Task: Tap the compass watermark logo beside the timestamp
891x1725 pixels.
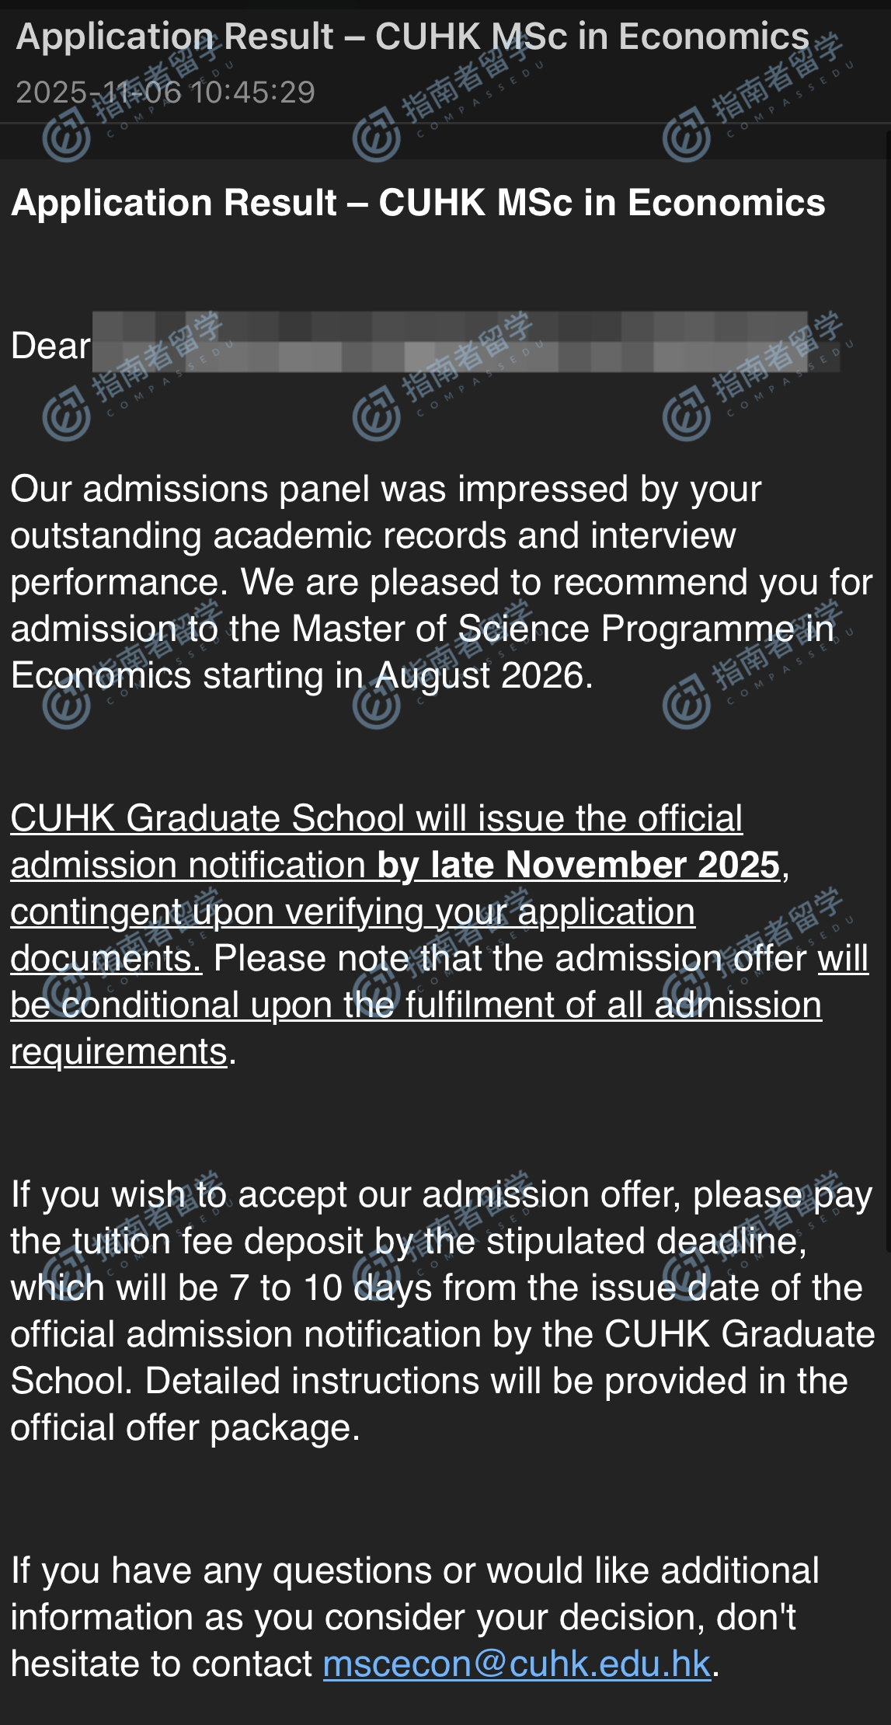Action: pyautogui.click(x=66, y=140)
